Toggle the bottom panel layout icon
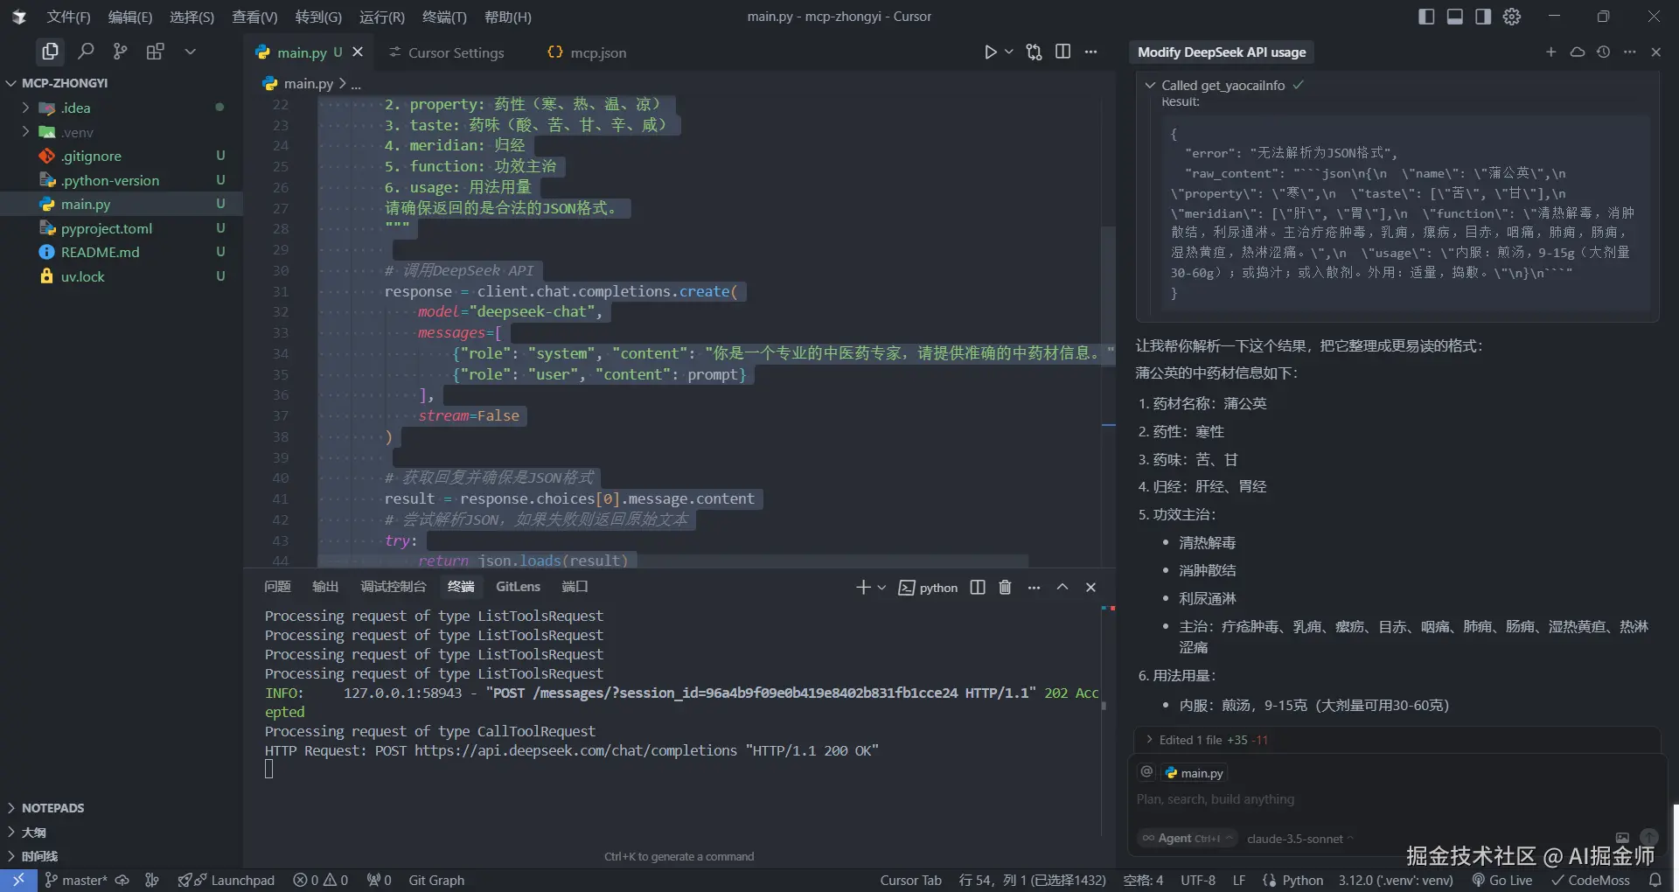 1455,17
